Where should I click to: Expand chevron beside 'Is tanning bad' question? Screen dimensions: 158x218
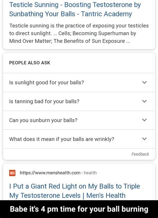(144, 101)
